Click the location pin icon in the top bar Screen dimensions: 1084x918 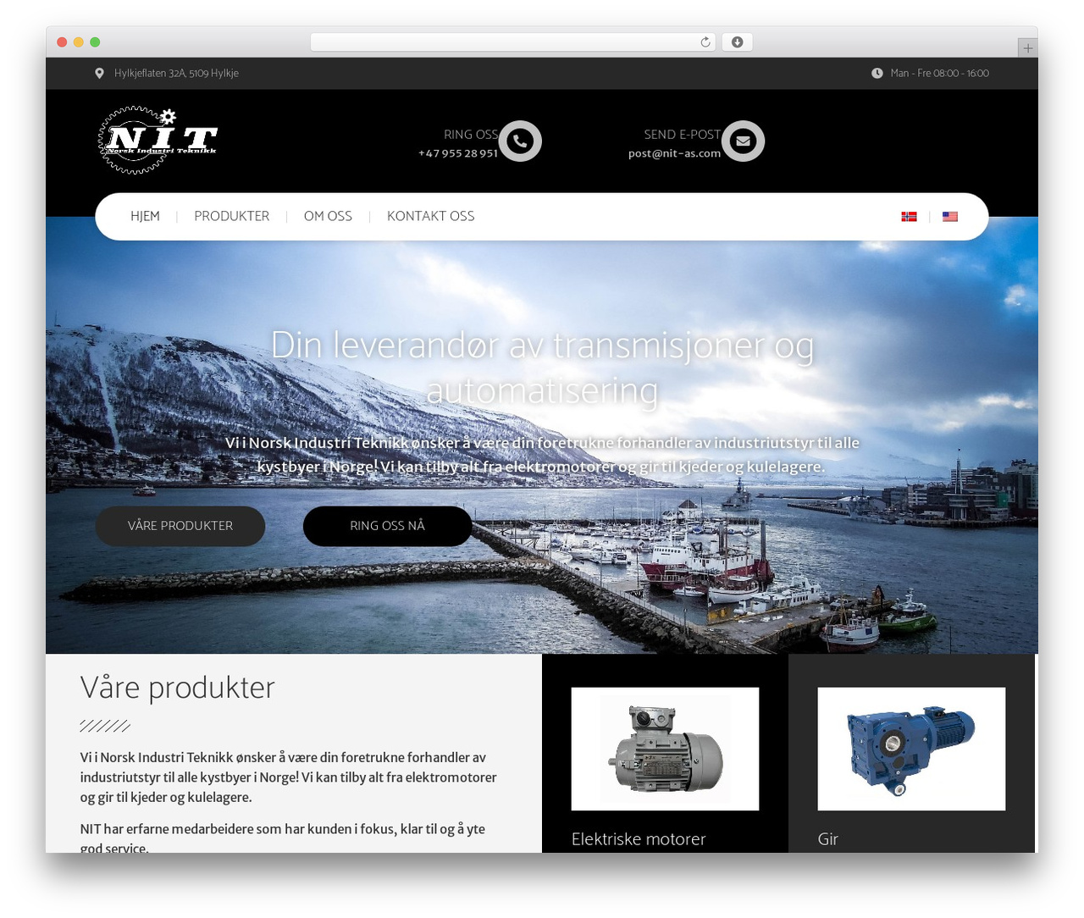click(99, 74)
